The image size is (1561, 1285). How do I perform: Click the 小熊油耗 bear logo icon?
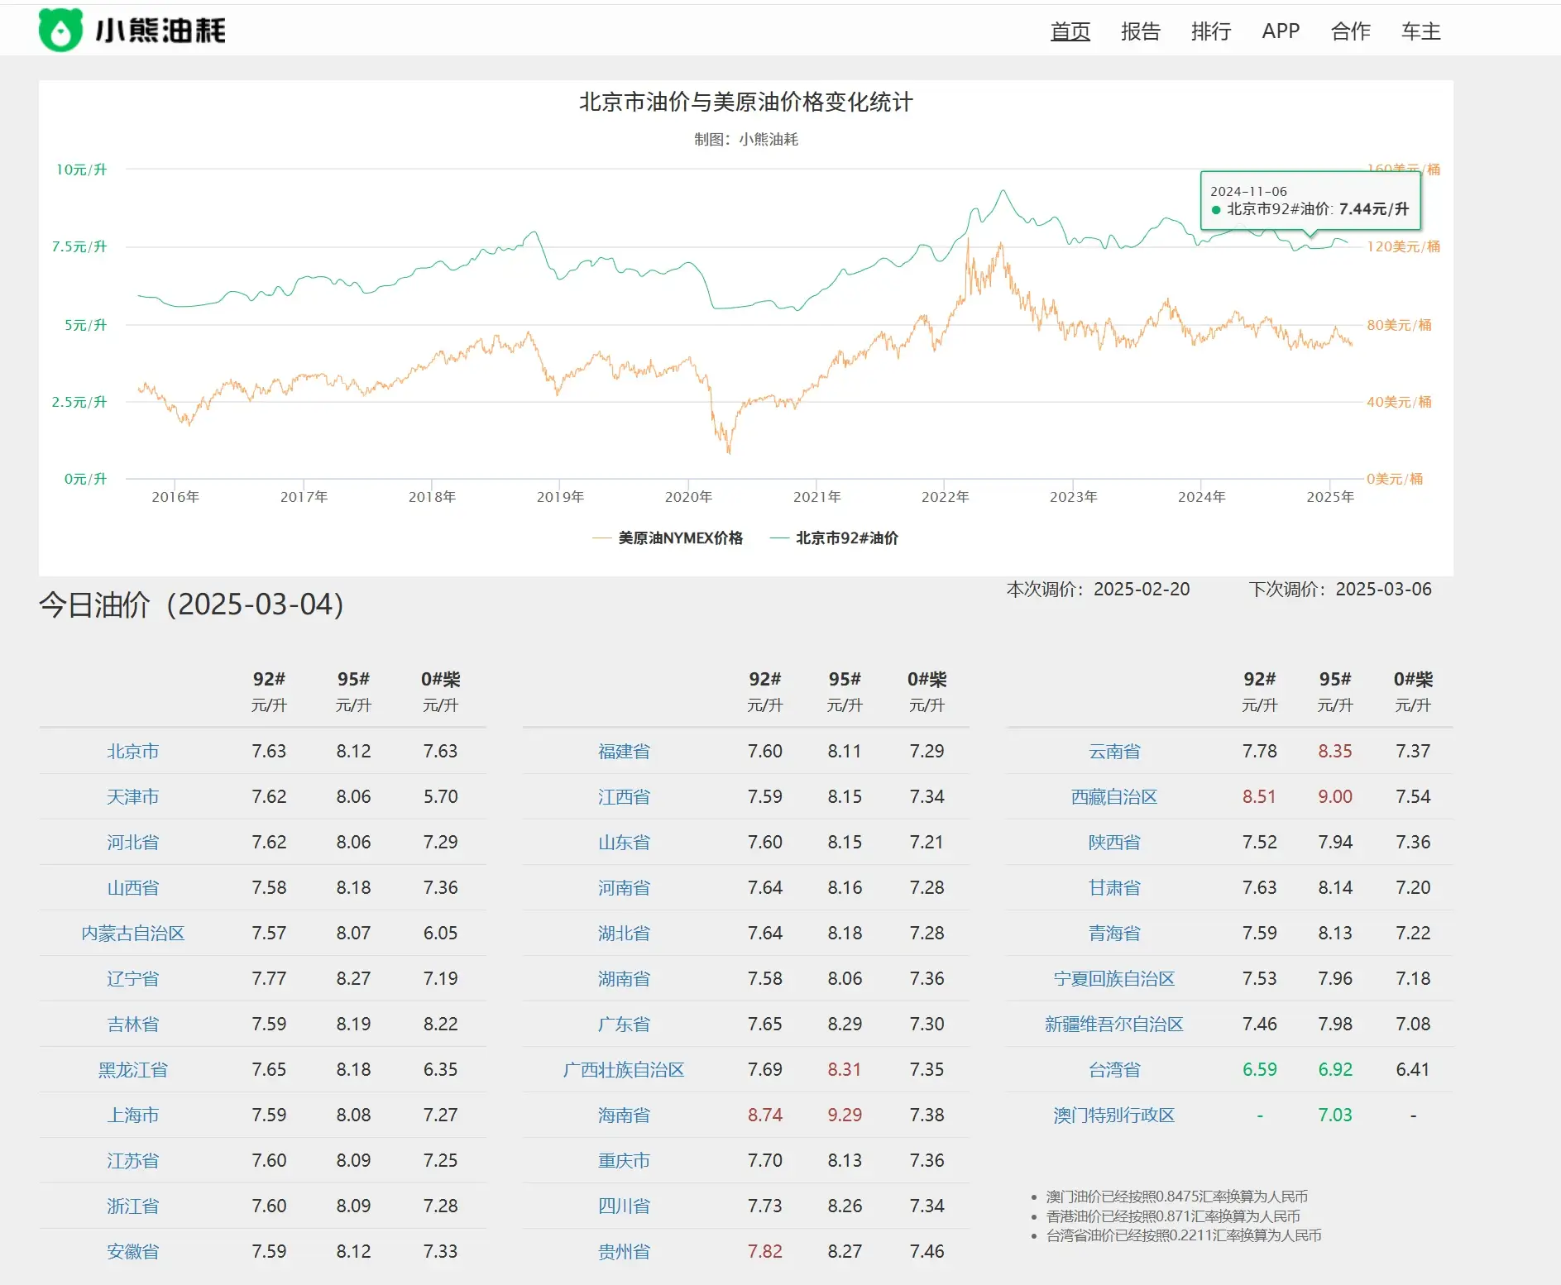click(60, 31)
